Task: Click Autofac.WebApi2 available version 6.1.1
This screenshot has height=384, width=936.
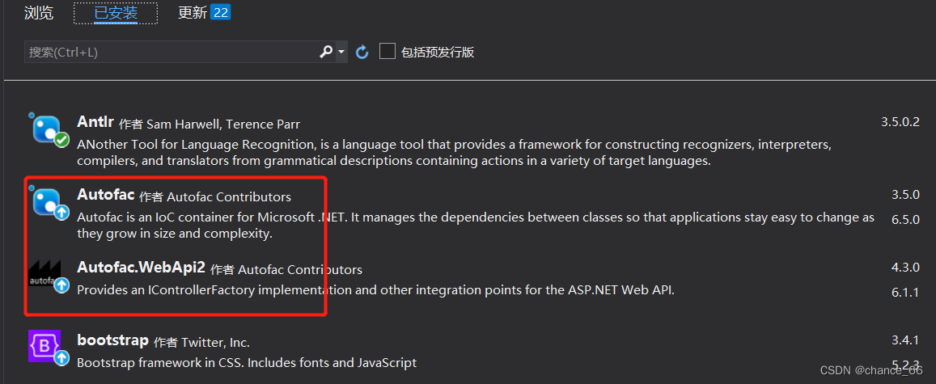Action: (905, 293)
